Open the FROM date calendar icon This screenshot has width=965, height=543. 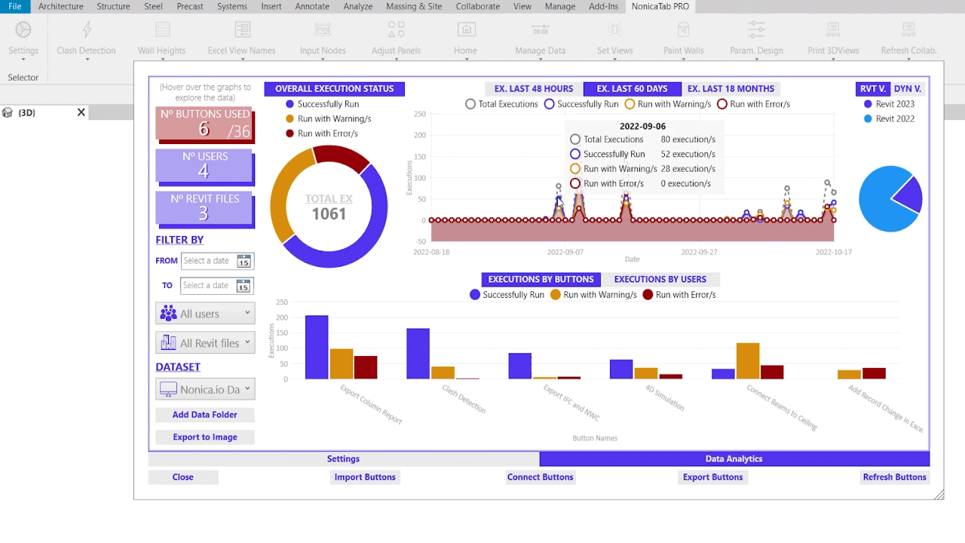pyautogui.click(x=244, y=261)
